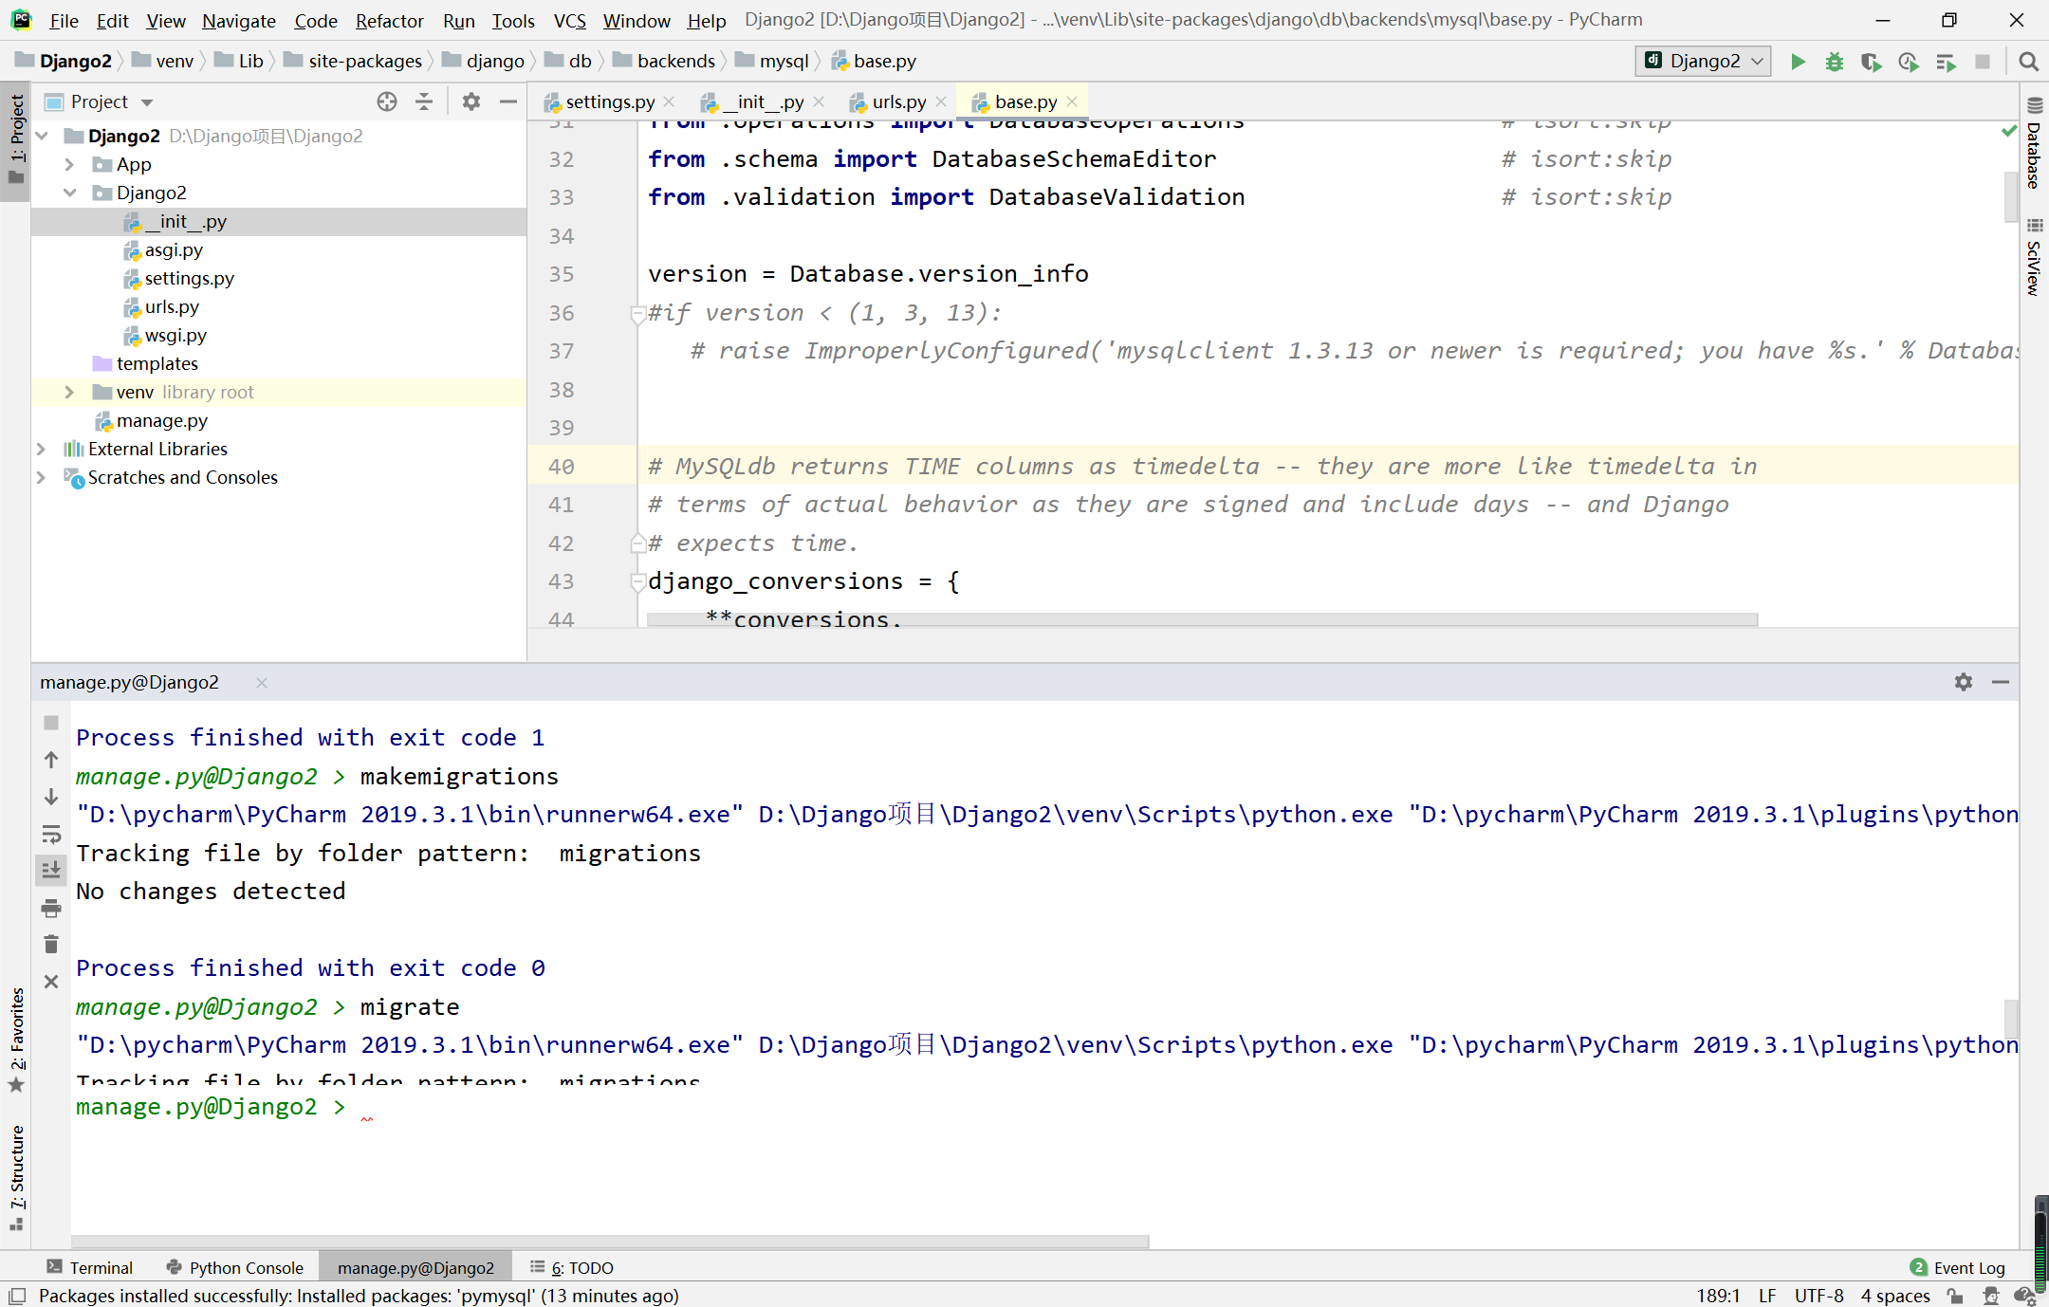The height and width of the screenshot is (1307, 2049).
Task: Clear all console output with trash
Action: point(51,945)
